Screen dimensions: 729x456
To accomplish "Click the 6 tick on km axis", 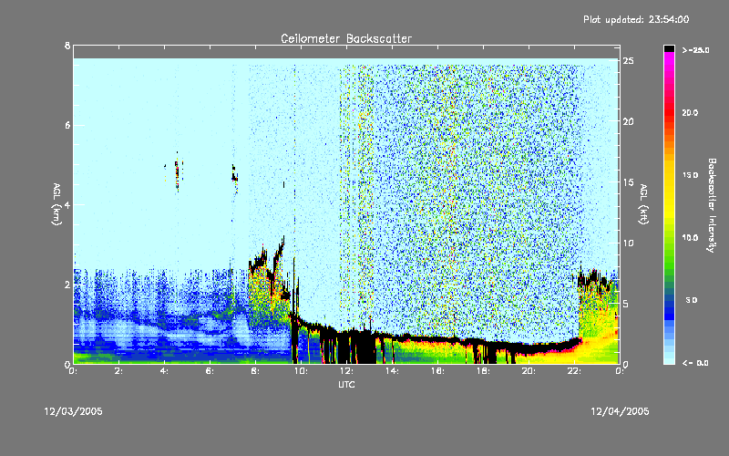I will point(67,125).
